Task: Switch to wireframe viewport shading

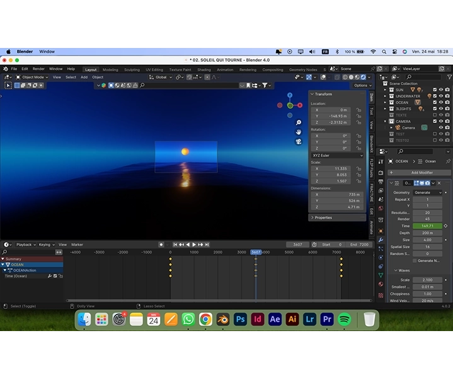Action: pyautogui.click(x=345, y=77)
